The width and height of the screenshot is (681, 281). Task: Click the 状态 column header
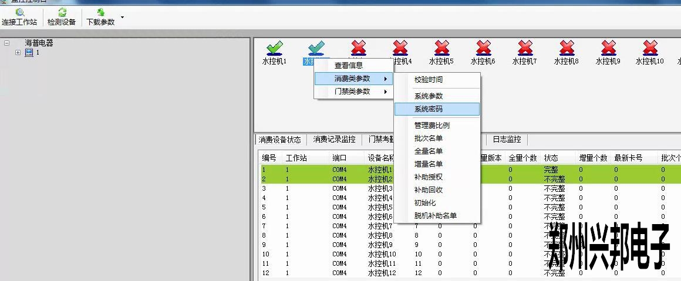click(551, 158)
